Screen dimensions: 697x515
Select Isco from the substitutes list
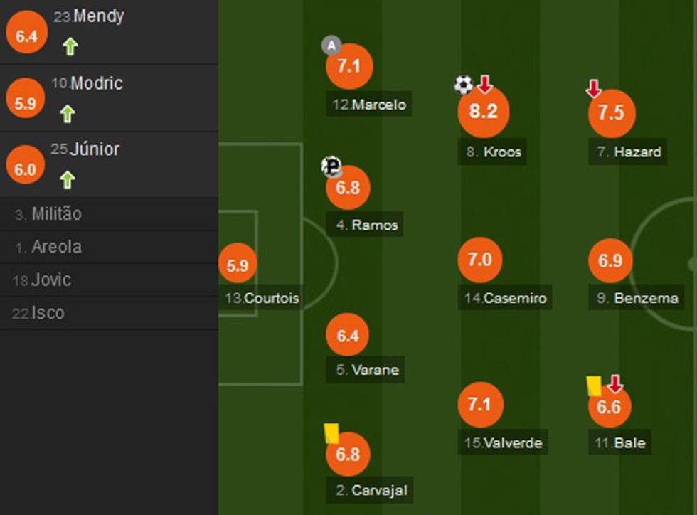(48, 313)
